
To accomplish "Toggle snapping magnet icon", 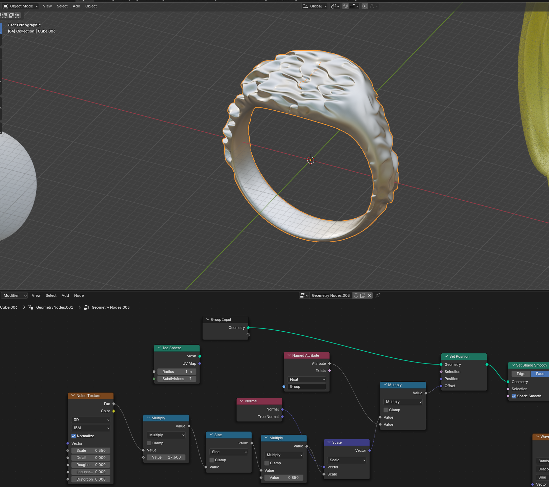I will tap(345, 6).
